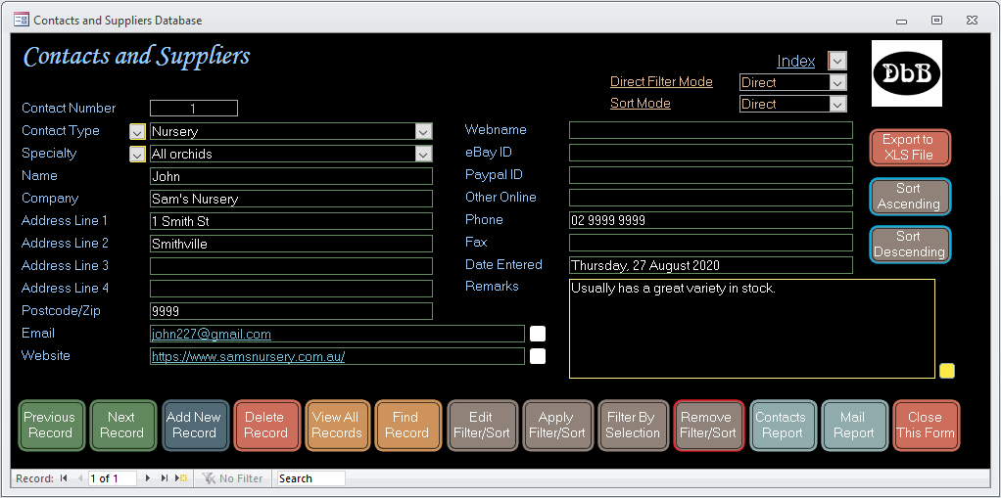Go to previous record navigation arrow
Screen dimensions: 1001x498
tap(80, 478)
